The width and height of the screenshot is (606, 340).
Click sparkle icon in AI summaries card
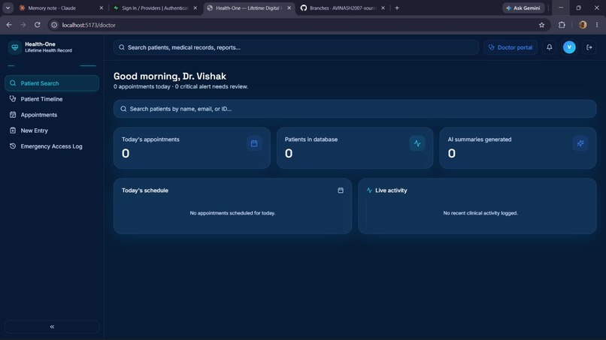click(580, 143)
